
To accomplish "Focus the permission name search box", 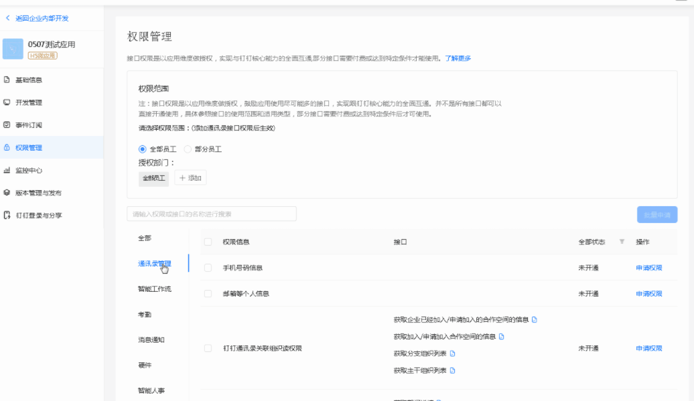I will [x=211, y=214].
